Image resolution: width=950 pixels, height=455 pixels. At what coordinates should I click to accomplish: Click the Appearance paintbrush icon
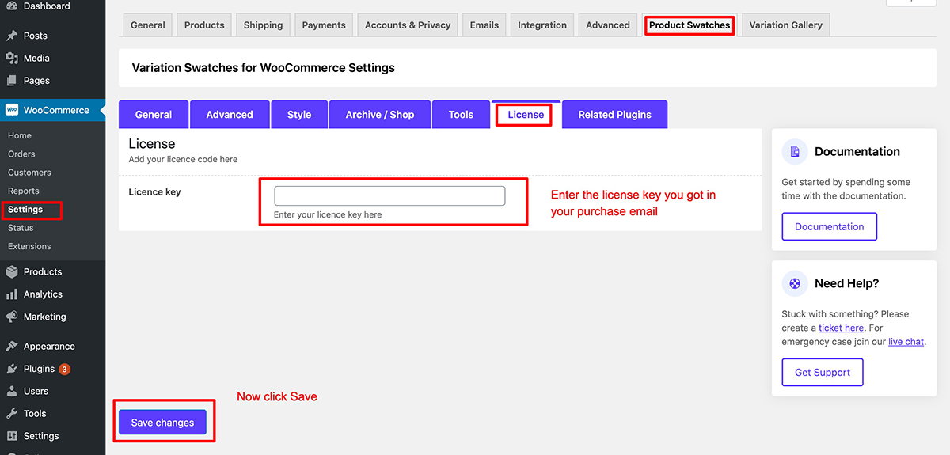click(12, 346)
